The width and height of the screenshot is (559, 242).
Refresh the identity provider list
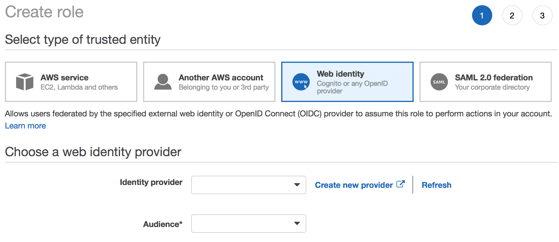[x=436, y=185]
